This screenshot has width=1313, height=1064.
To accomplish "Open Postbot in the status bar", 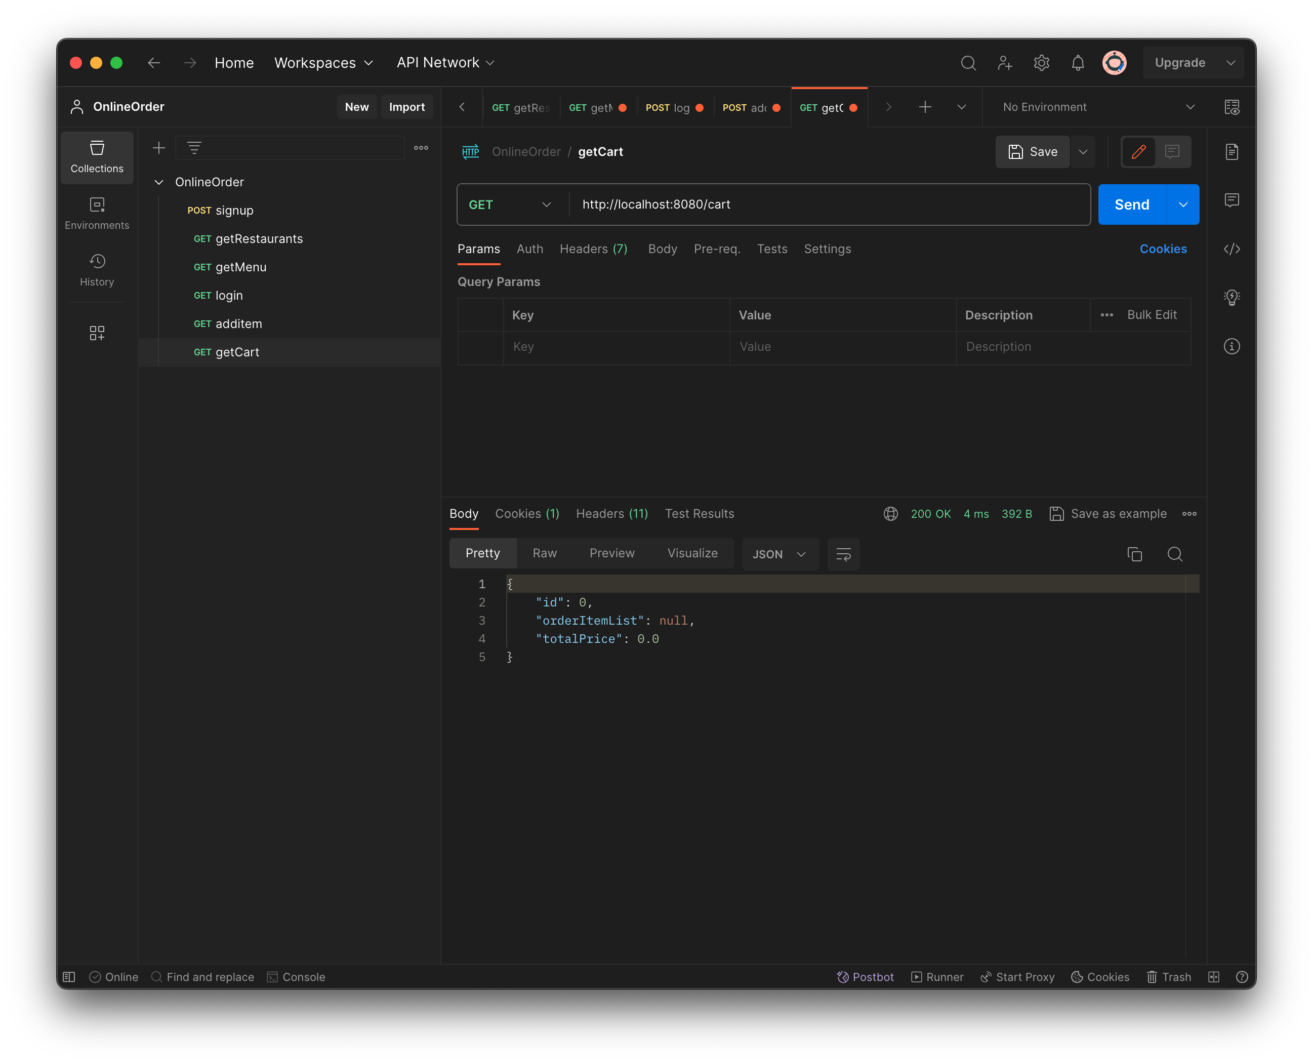I will click(866, 977).
